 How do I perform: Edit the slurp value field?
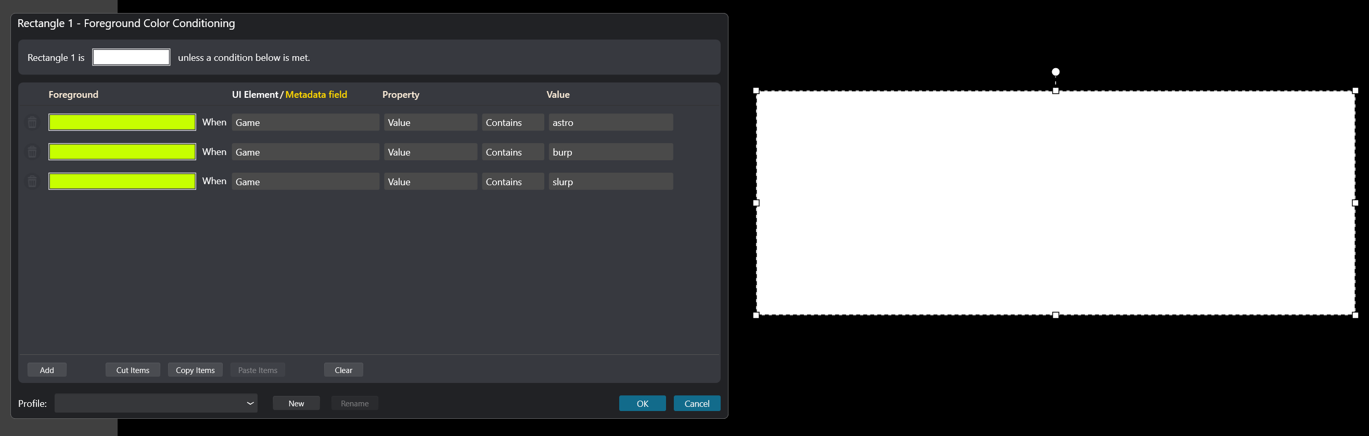coord(611,181)
